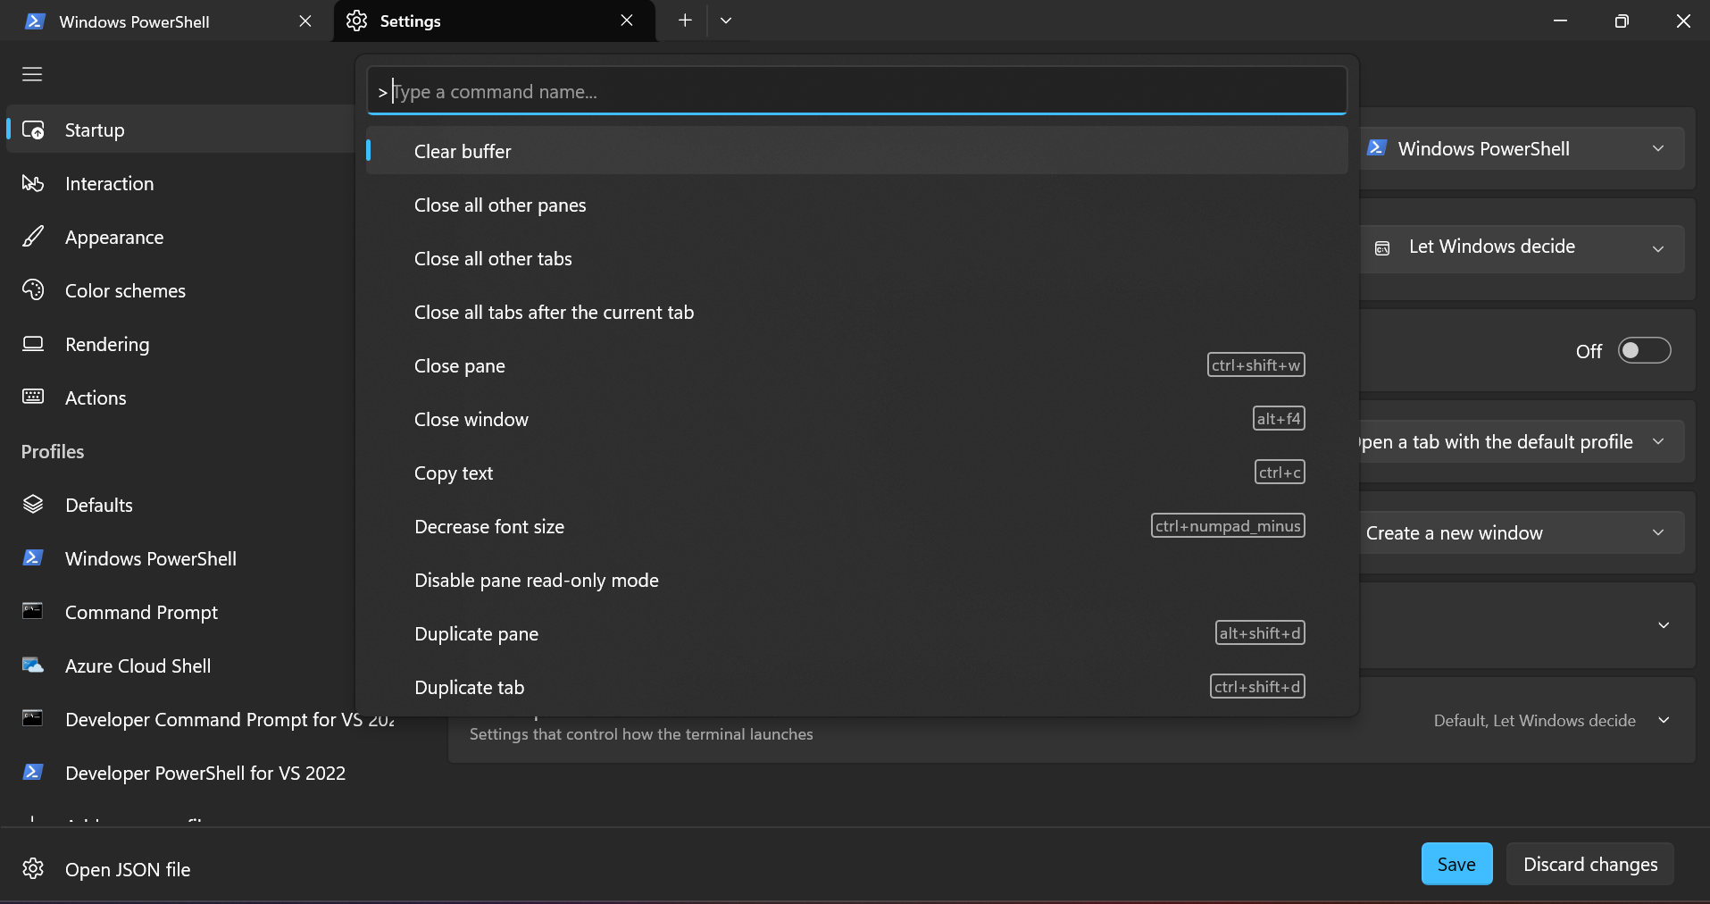
Task: Select the Duplicate pane command
Action: point(857,633)
